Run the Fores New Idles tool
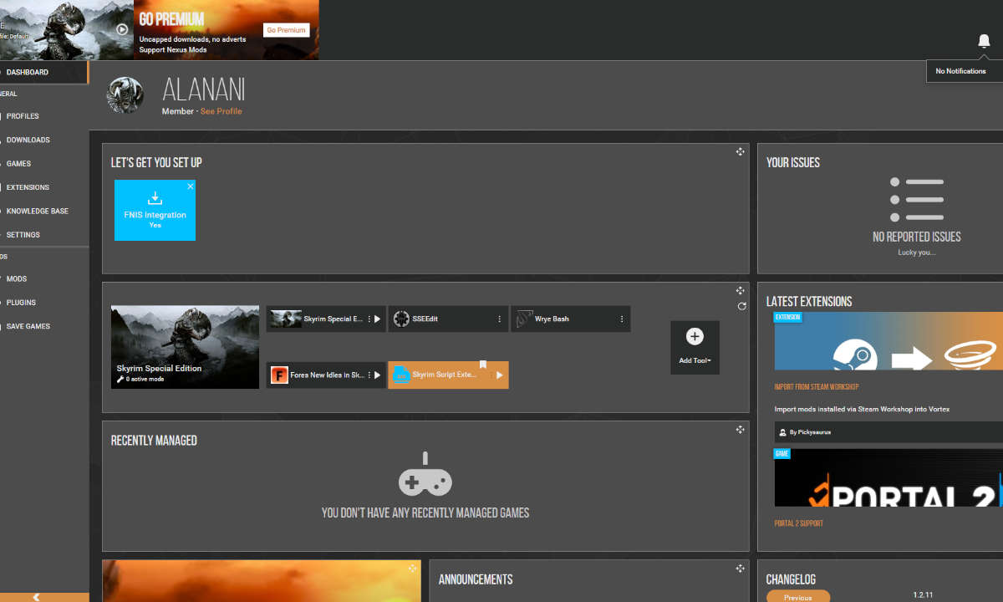 (x=377, y=375)
